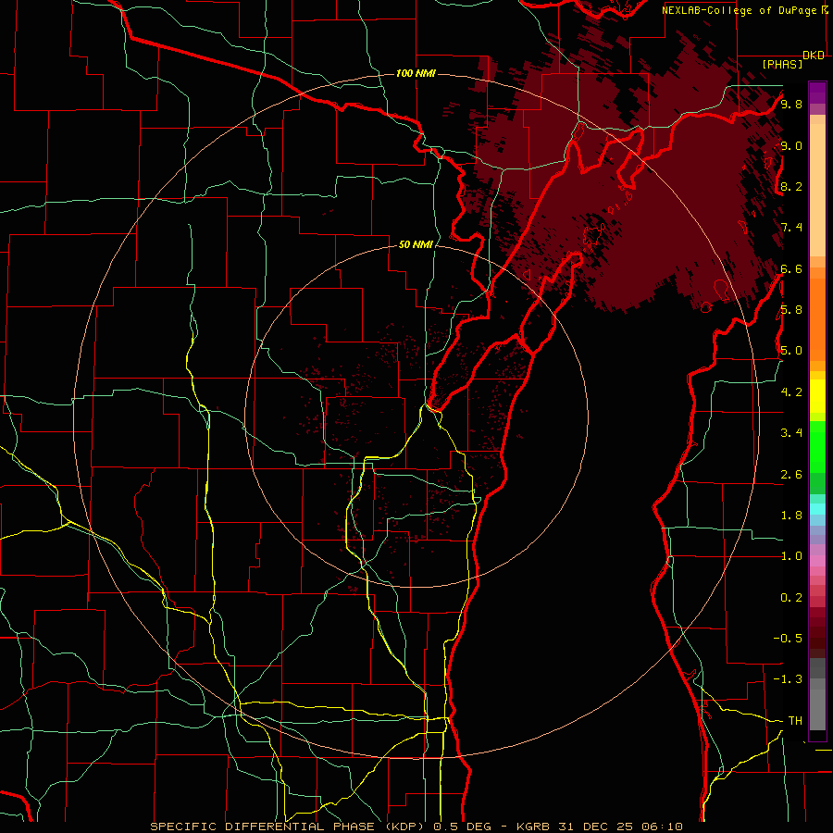The width and height of the screenshot is (833, 833).
Task: Click the 50 NMI range ring label
Action: click(x=416, y=244)
